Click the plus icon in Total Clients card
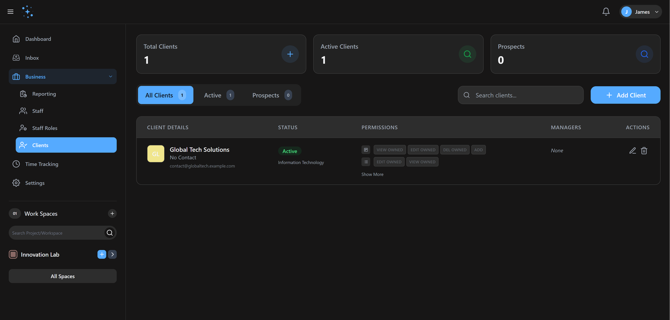 click(x=290, y=54)
